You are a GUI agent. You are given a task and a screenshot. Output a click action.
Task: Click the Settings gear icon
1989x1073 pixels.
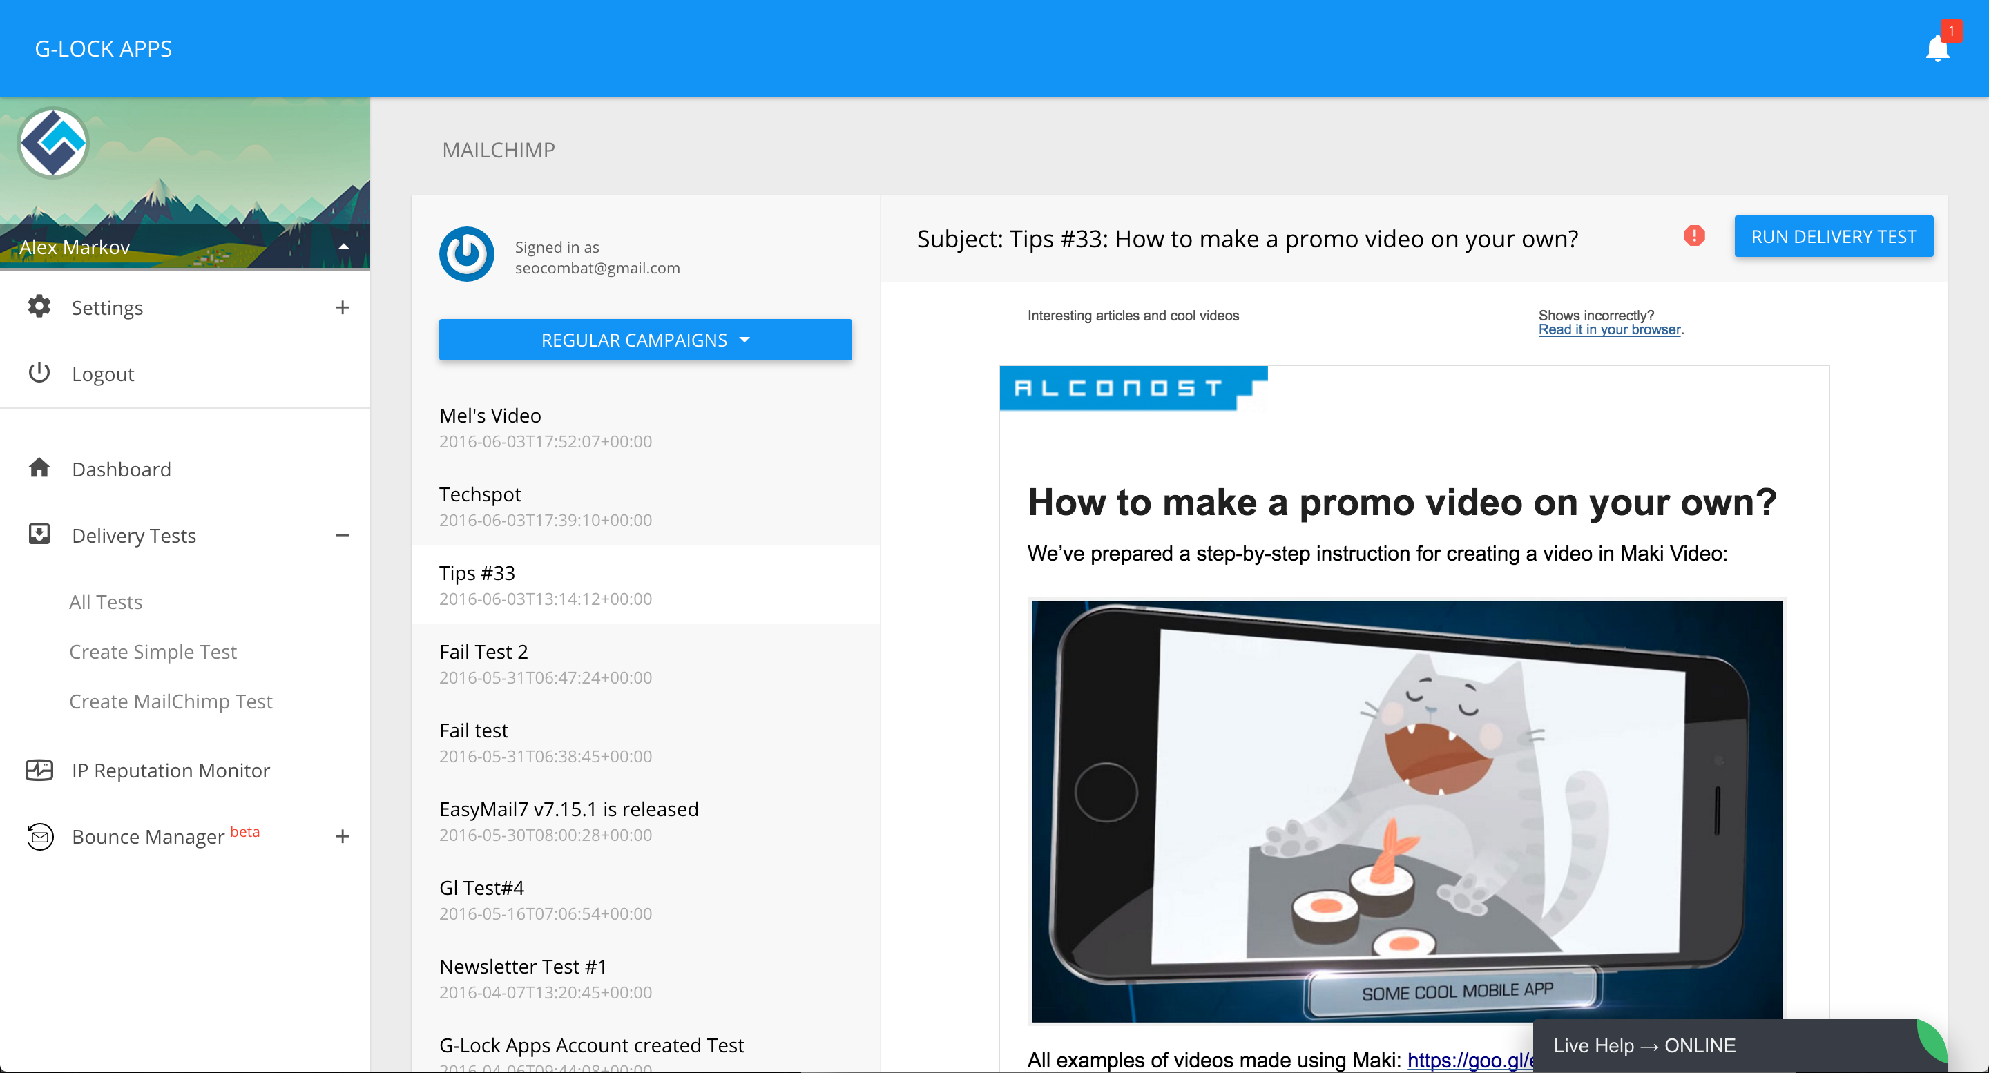[x=39, y=307]
